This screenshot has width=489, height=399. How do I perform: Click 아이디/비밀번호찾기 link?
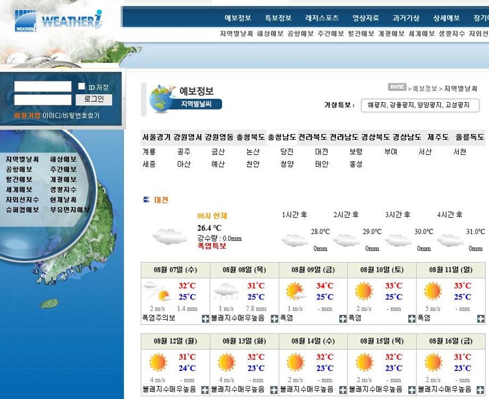pyautogui.click(x=71, y=115)
